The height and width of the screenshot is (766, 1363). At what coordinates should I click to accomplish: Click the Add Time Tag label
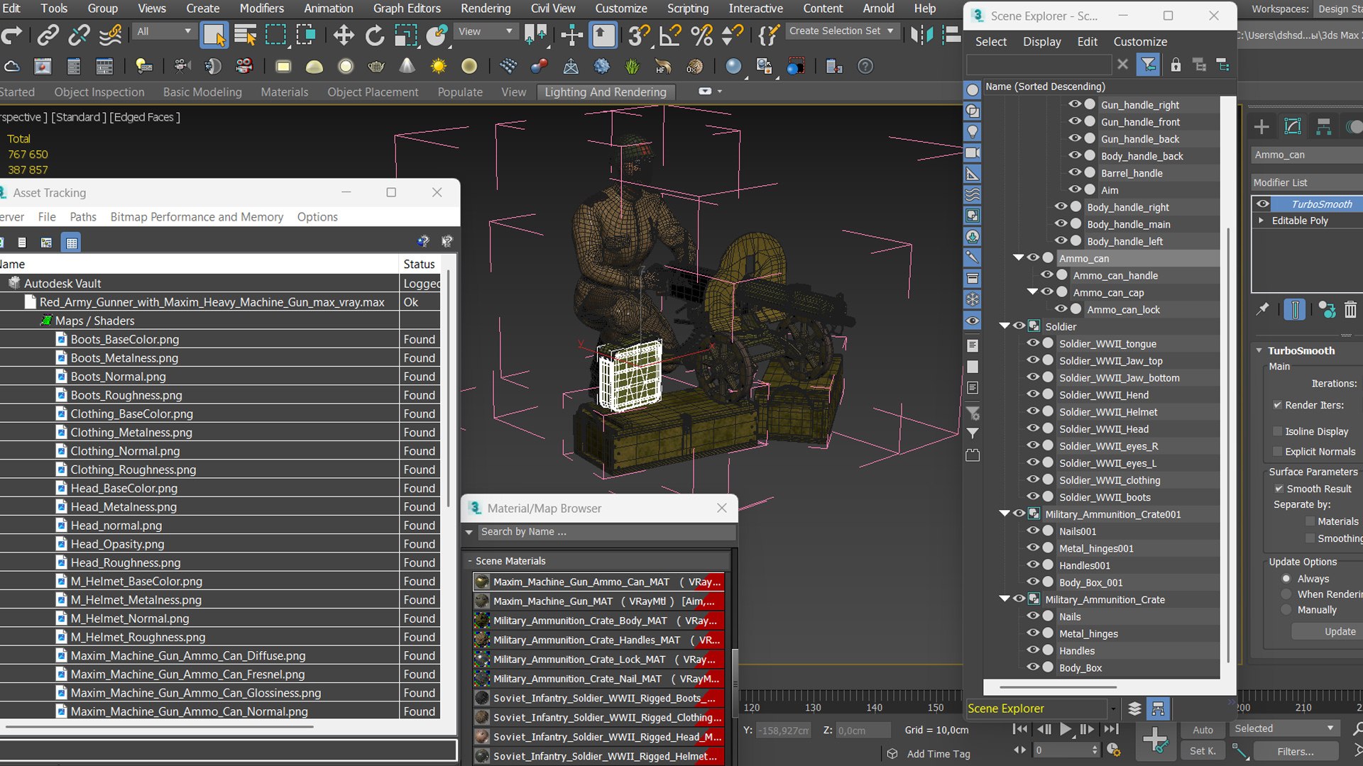[938, 754]
